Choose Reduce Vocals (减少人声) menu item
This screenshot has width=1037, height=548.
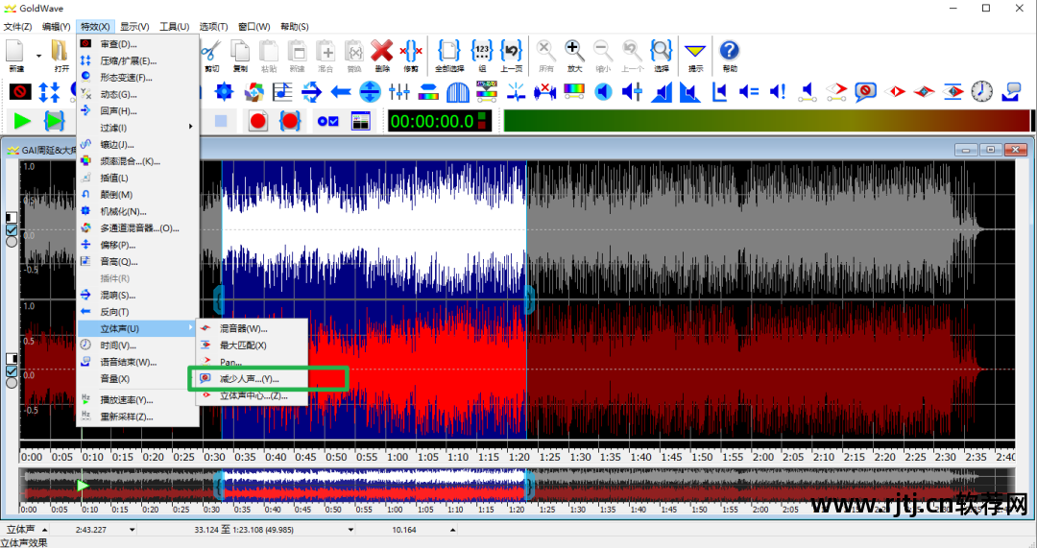[x=249, y=379]
